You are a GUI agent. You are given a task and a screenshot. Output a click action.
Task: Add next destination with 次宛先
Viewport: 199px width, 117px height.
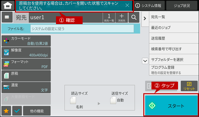pyautogui.click(x=122, y=18)
